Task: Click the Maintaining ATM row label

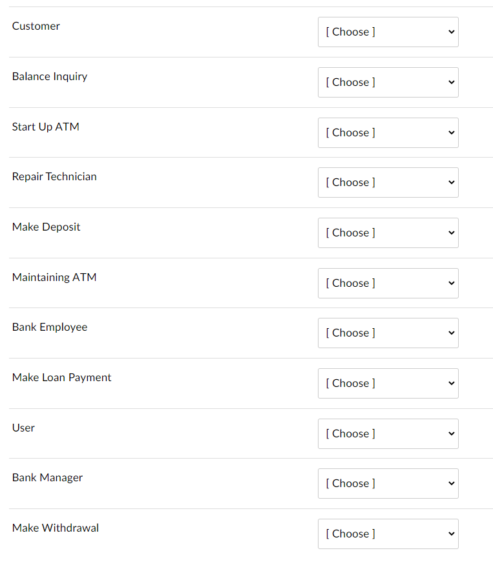Action: (54, 278)
